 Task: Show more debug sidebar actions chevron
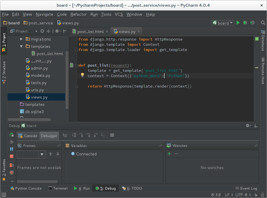12,181
